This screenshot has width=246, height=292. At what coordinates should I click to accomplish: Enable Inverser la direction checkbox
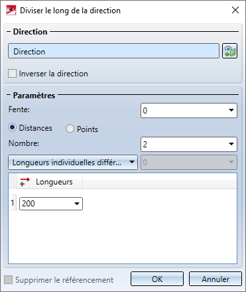[x=12, y=74]
